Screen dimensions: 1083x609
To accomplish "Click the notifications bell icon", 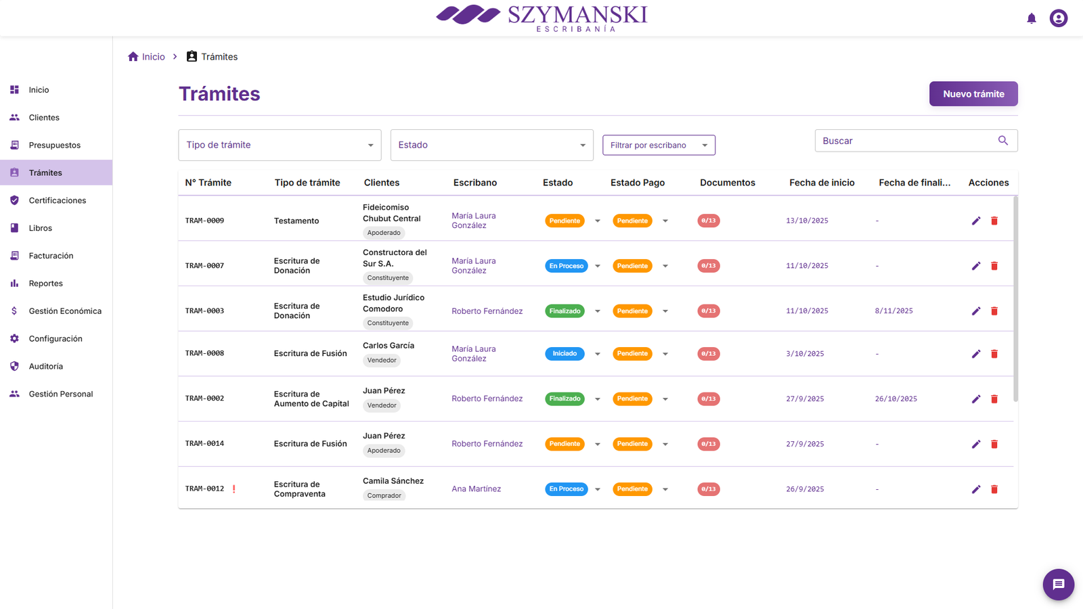I will pos(1031,18).
